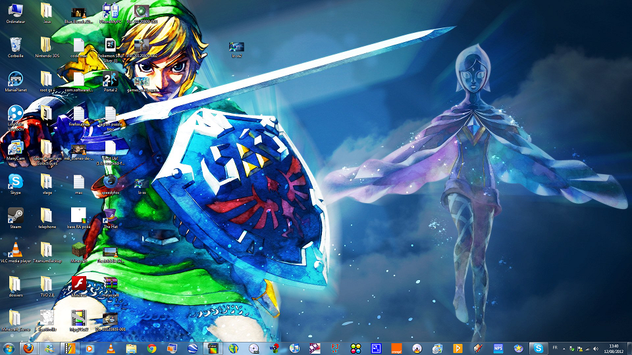Launch the Skype desktop shortcut

coord(15,184)
